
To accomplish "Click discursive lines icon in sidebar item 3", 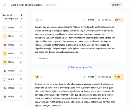I will click(x=21, y=45).
